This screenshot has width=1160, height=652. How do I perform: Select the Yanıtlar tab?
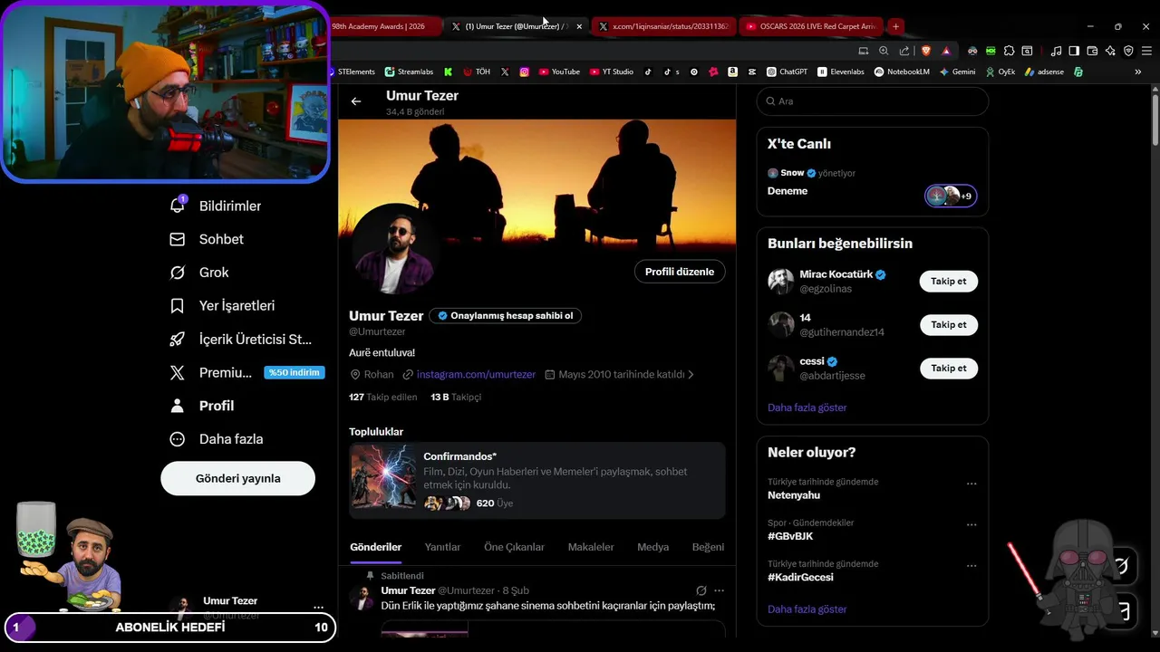pyautogui.click(x=443, y=547)
